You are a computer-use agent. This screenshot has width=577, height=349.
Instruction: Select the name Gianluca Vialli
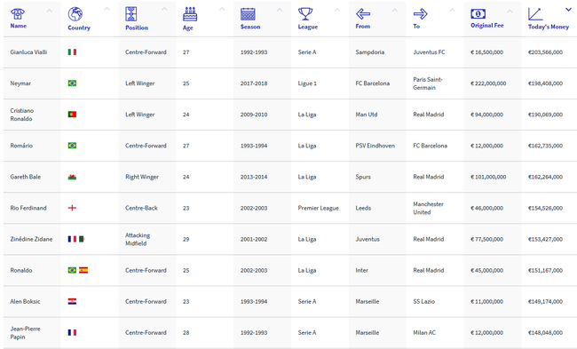click(28, 52)
